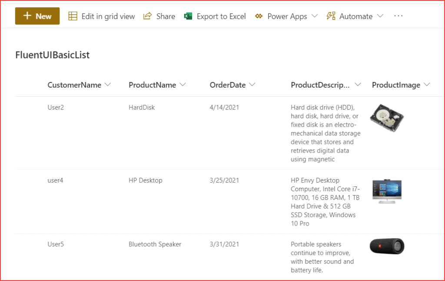This screenshot has height=281, width=445.
Task: Click ProductImage column header
Action: [x=396, y=85]
